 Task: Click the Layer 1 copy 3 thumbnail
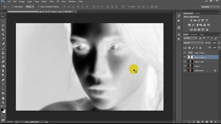(x=190, y=57)
